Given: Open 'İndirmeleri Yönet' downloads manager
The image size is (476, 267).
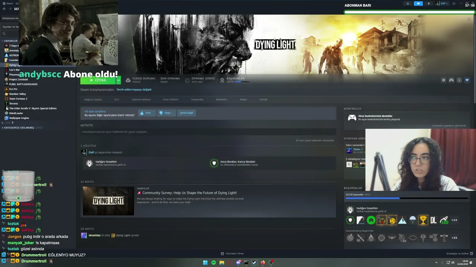Looking at the screenshot, I should (232, 254).
